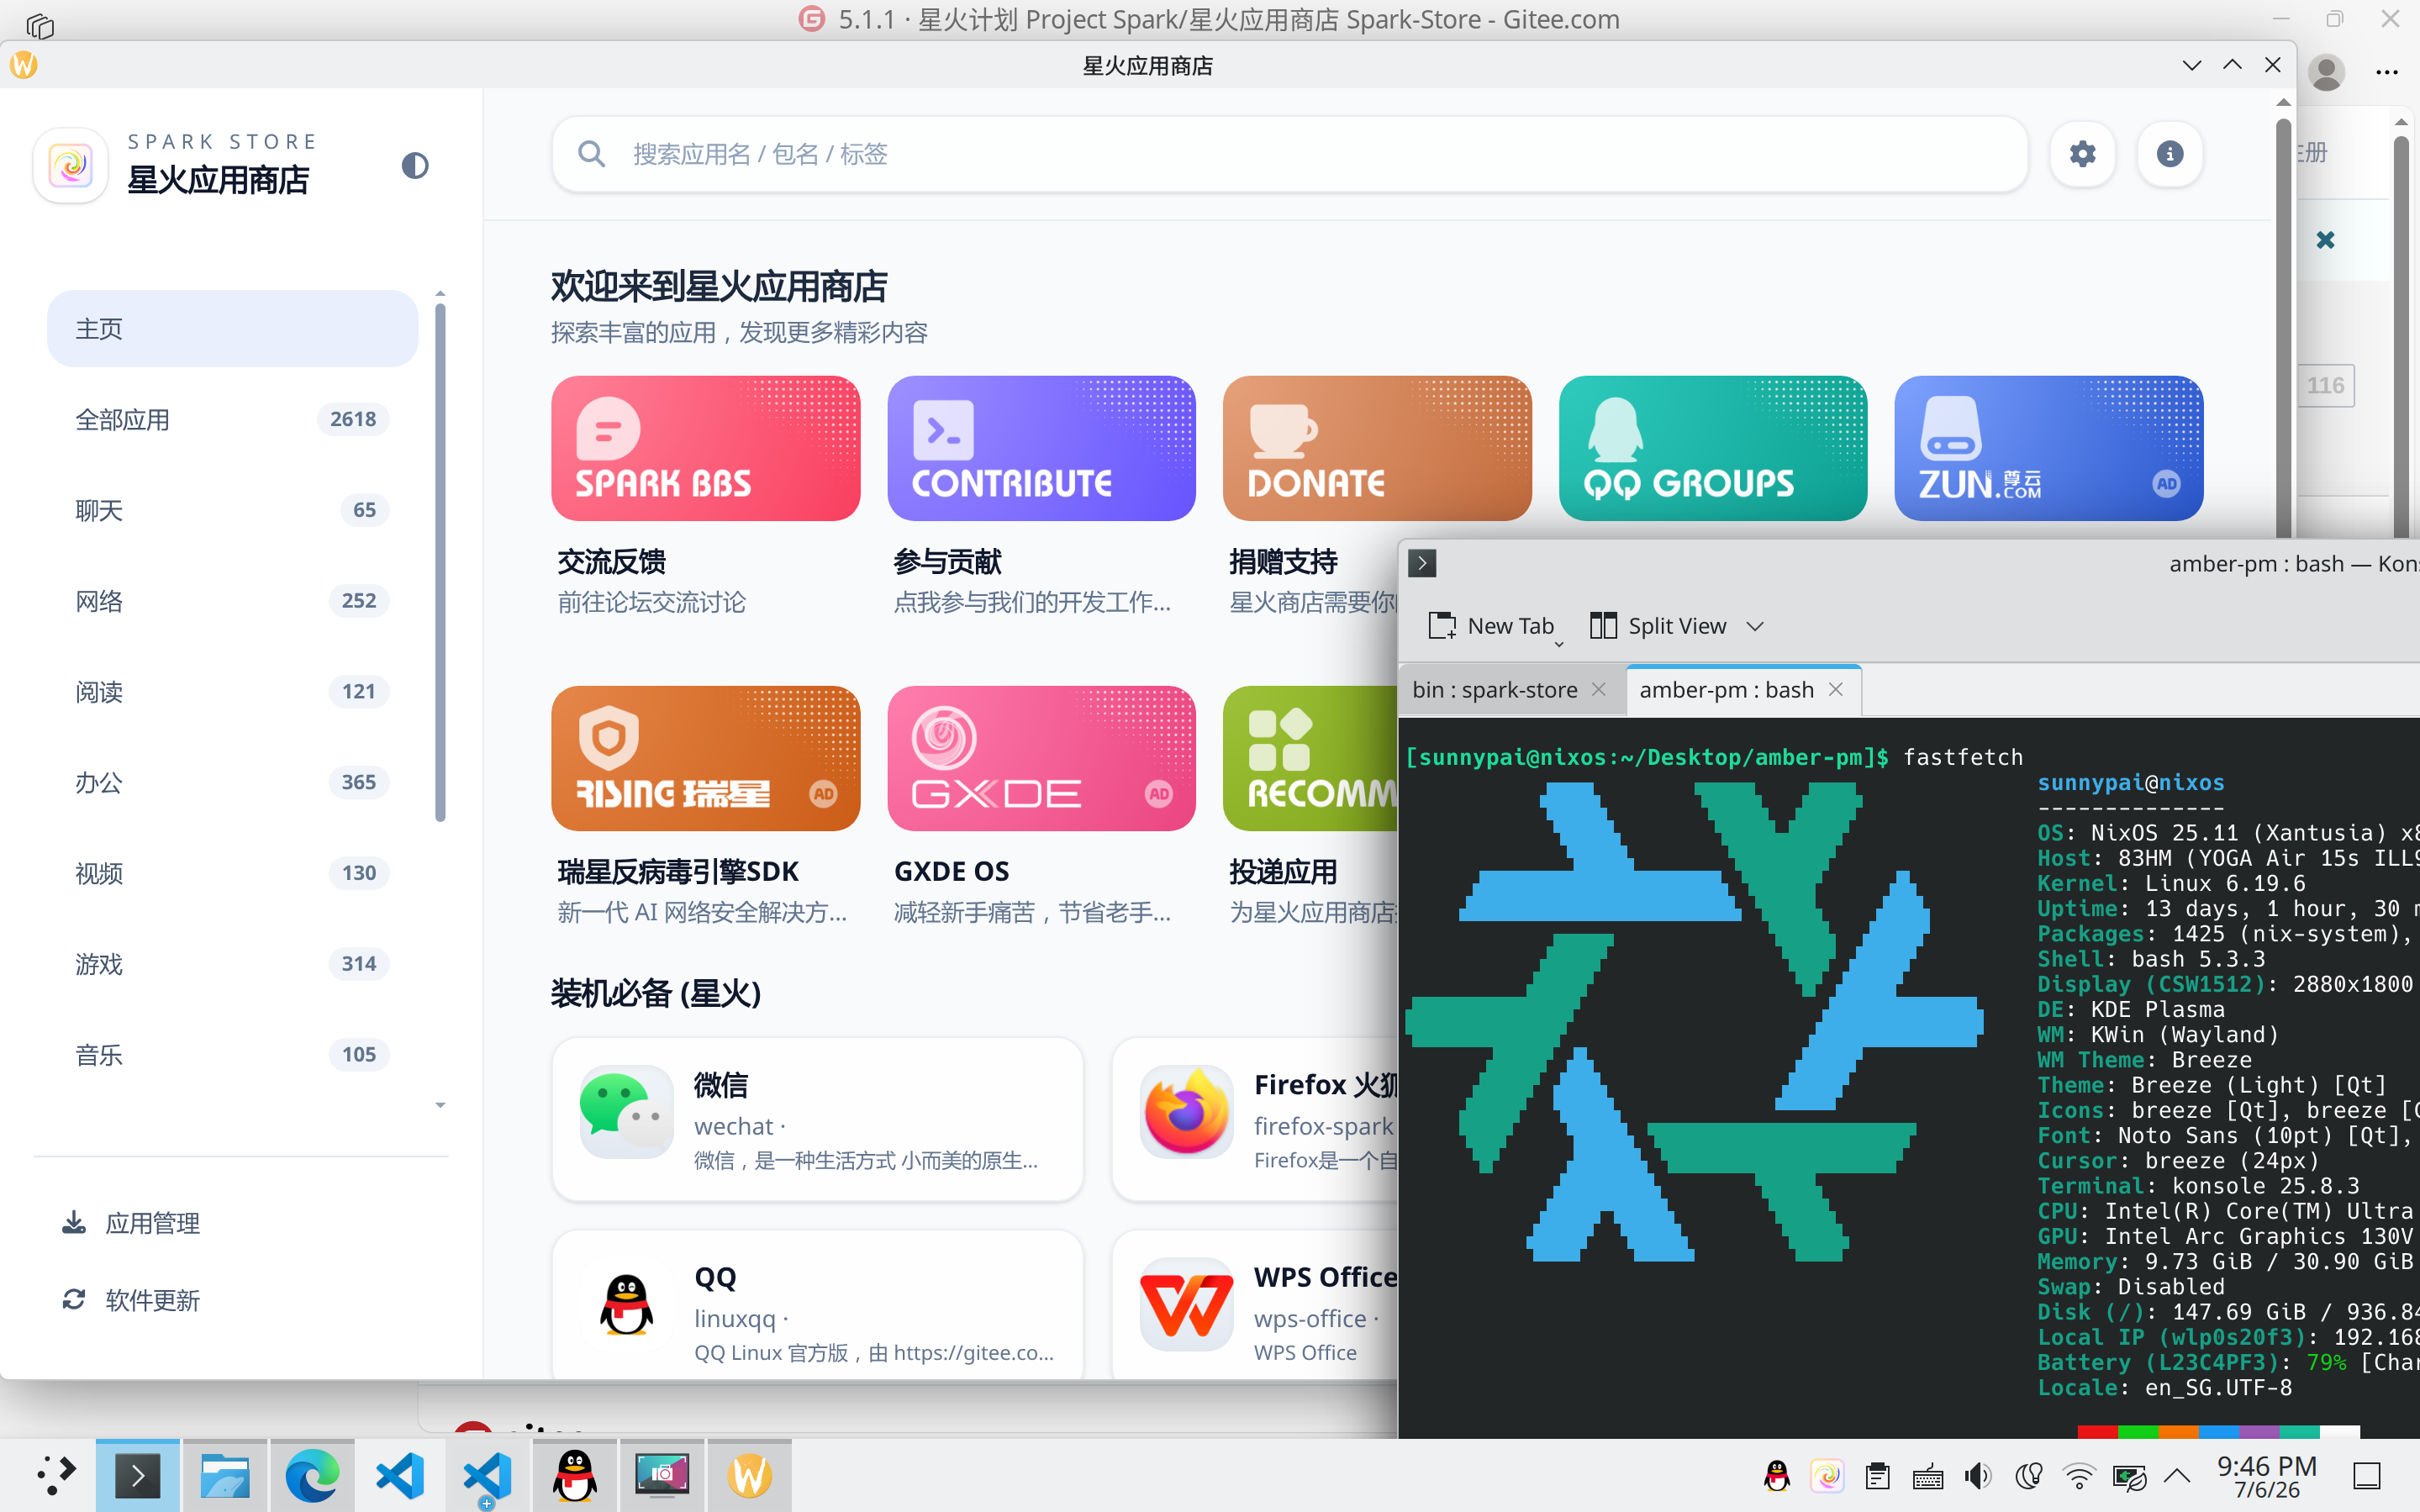Open the Rising 瑞星 ad banner
The image size is (2420, 1512).
705,758
